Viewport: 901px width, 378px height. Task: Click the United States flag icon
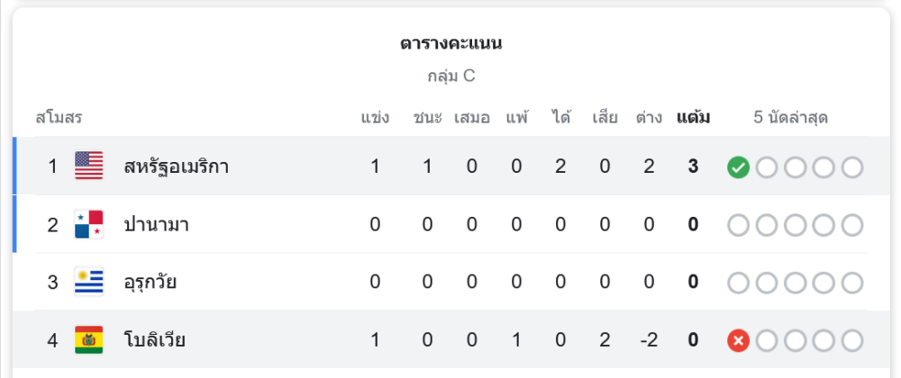pyautogui.click(x=88, y=166)
